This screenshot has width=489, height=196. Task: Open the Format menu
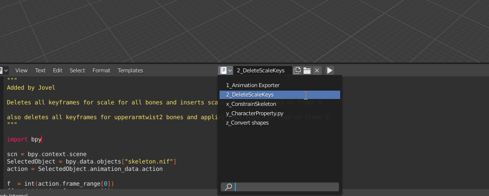click(101, 70)
